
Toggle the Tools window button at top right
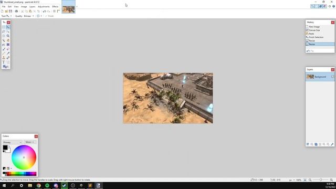coord(313,6)
